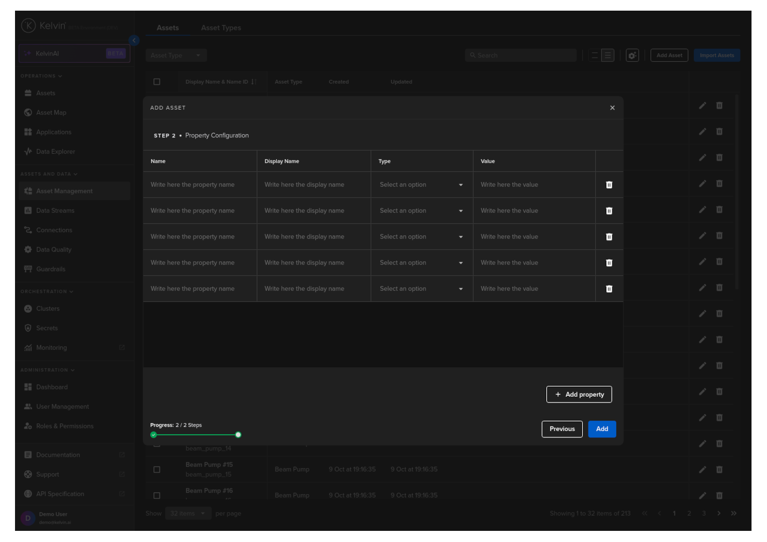Check the Beam Pump #15 checkbox
This screenshot has height=542, width=767.
(x=157, y=469)
